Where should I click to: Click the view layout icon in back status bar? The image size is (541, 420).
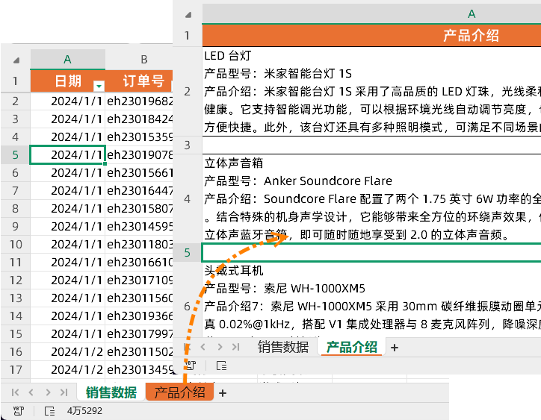49,411
